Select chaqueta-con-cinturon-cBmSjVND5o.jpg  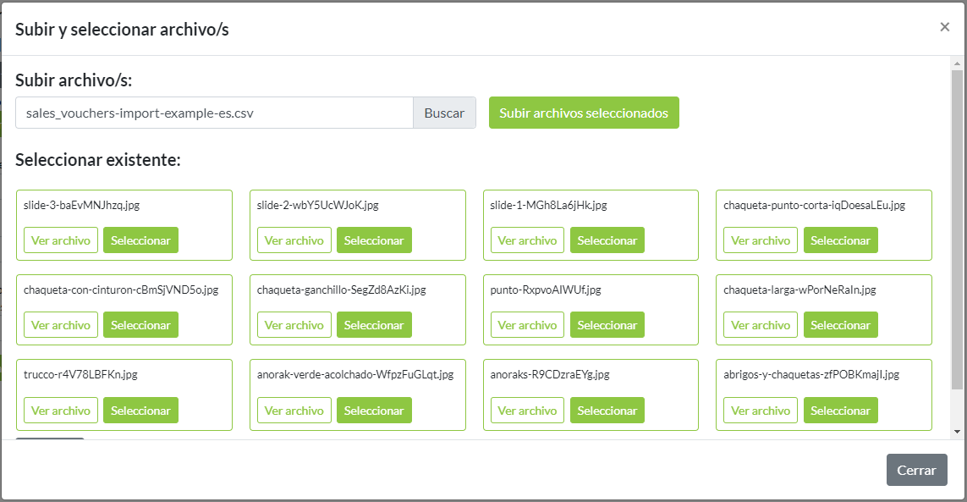pos(140,325)
